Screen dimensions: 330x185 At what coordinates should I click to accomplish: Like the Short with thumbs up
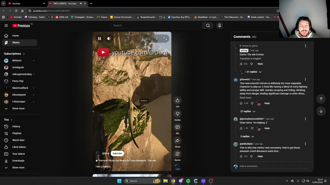(x=177, y=100)
